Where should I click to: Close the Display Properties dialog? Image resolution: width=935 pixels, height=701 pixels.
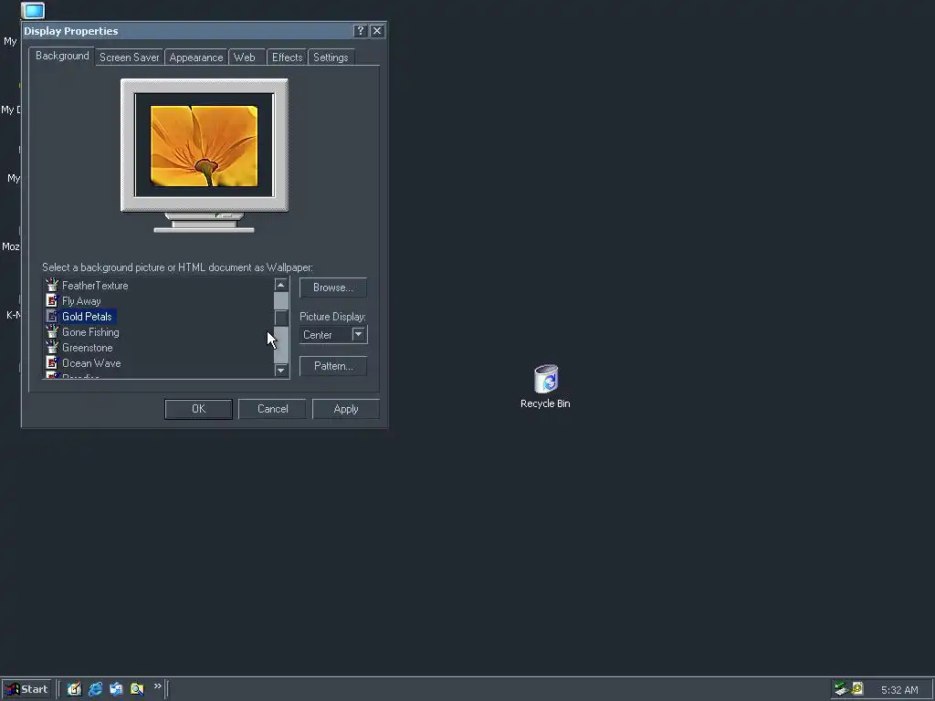point(377,31)
